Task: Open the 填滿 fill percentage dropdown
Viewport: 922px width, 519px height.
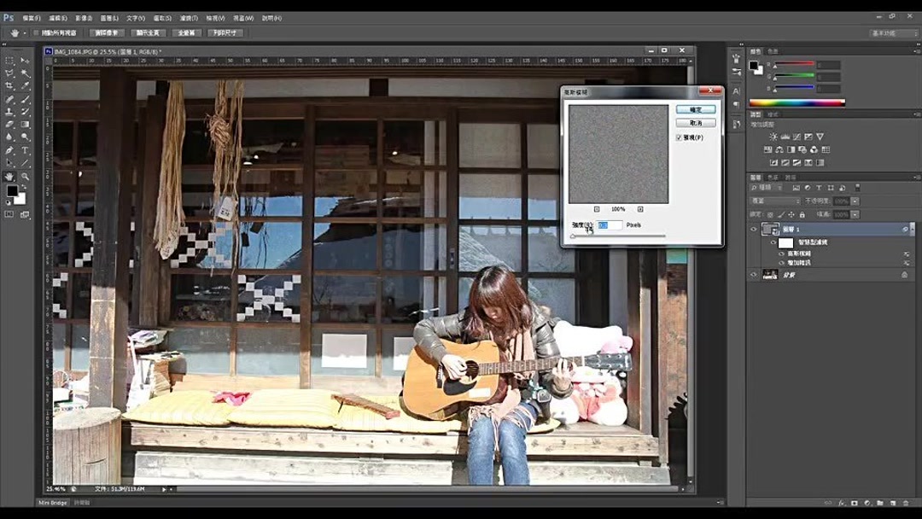Action: pyautogui.click(x=855, y=213)
